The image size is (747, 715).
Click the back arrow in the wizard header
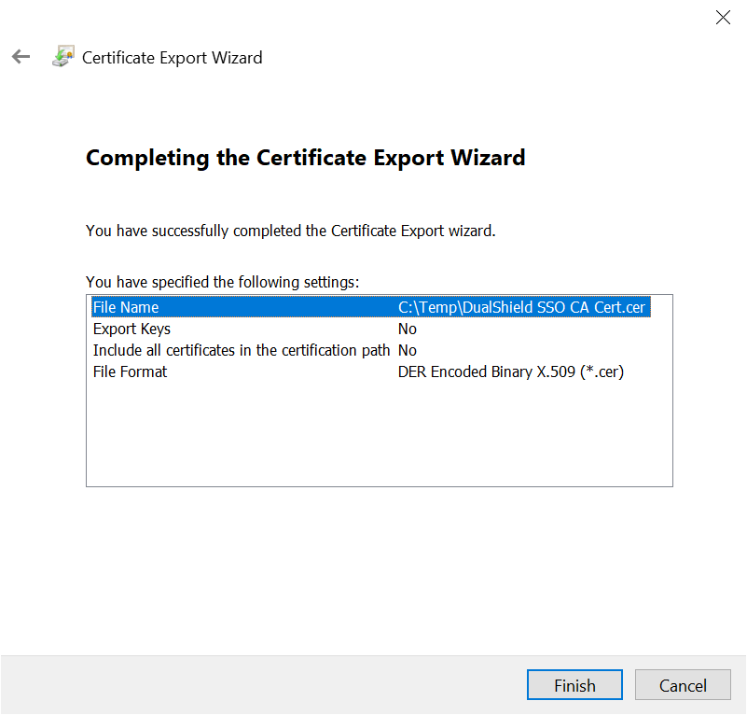click(x=21, y=57)
